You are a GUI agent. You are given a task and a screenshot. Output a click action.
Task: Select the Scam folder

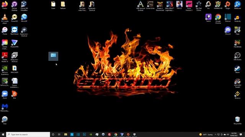point(53,5)
